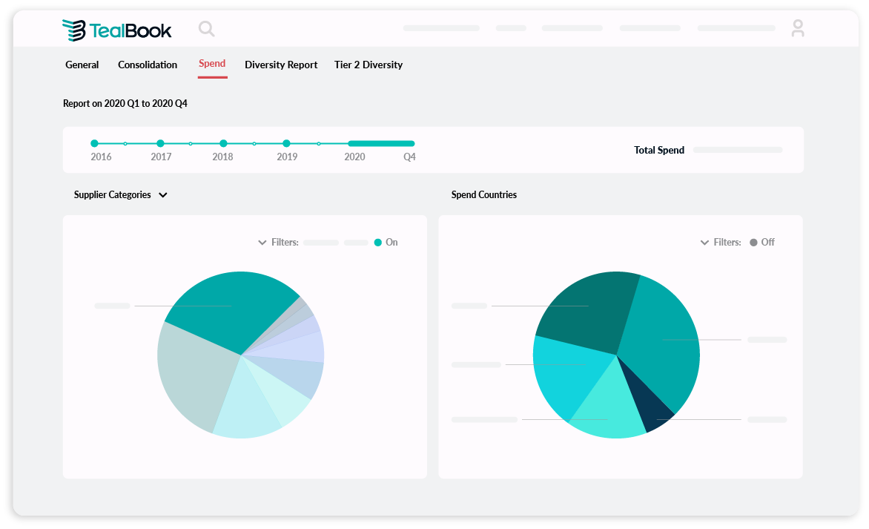Screen dimensions: 869x529
Task: Go to the Consolidation section
Action: [147, 65]
